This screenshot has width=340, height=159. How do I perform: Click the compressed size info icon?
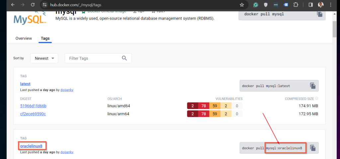pyautogui.click(x=316, y=99)
